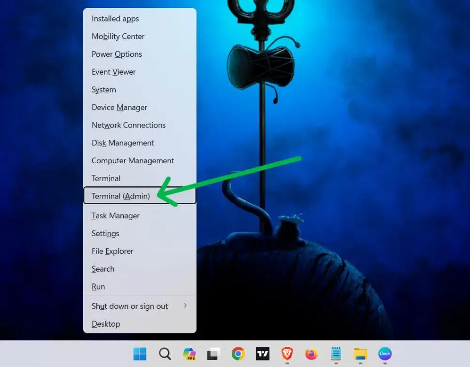Open TradingView app in taskbar
This screenshot has height=367, width=470.
click(263, 354)
